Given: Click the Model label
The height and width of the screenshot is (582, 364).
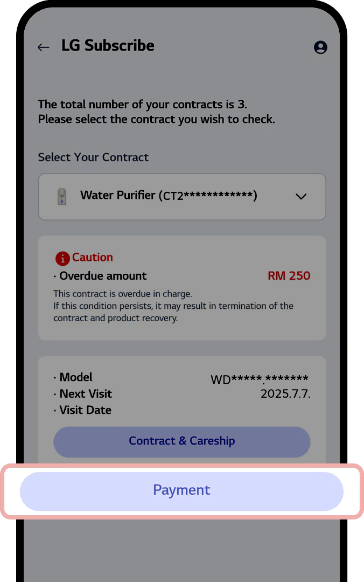Looking at the screenshot, I should (76, 377).
